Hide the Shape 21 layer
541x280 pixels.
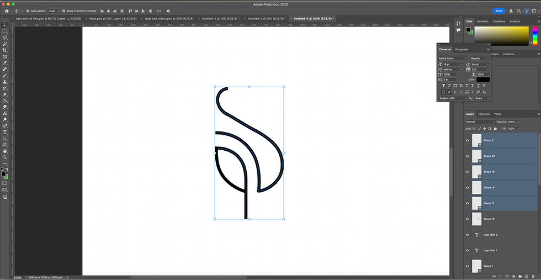(468, 140)
